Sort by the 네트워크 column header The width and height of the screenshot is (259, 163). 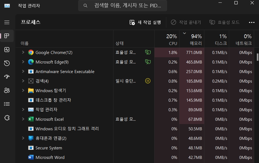click(241, 39)
